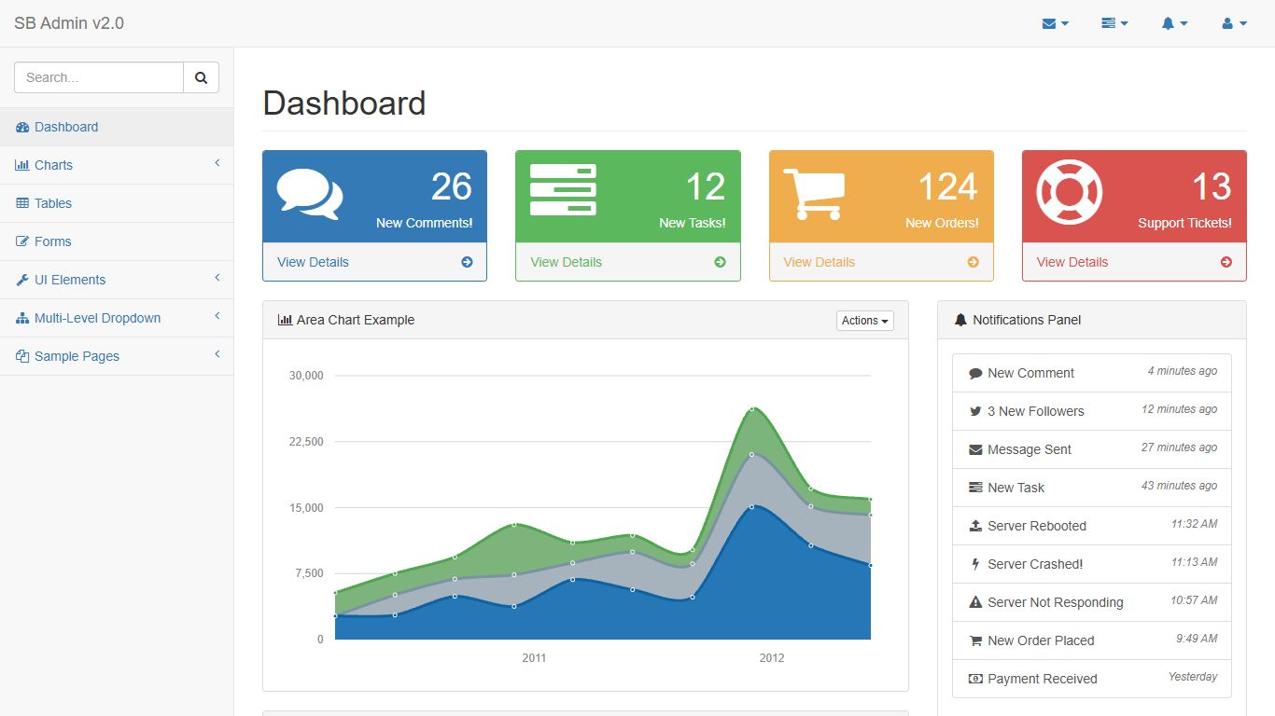Click the arrow icon in Support Tickets card
This screenshot has width=1275, height=716.
[x=1226, y=262]
